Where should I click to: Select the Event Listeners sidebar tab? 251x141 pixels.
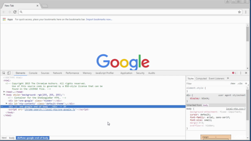[216, 78]
